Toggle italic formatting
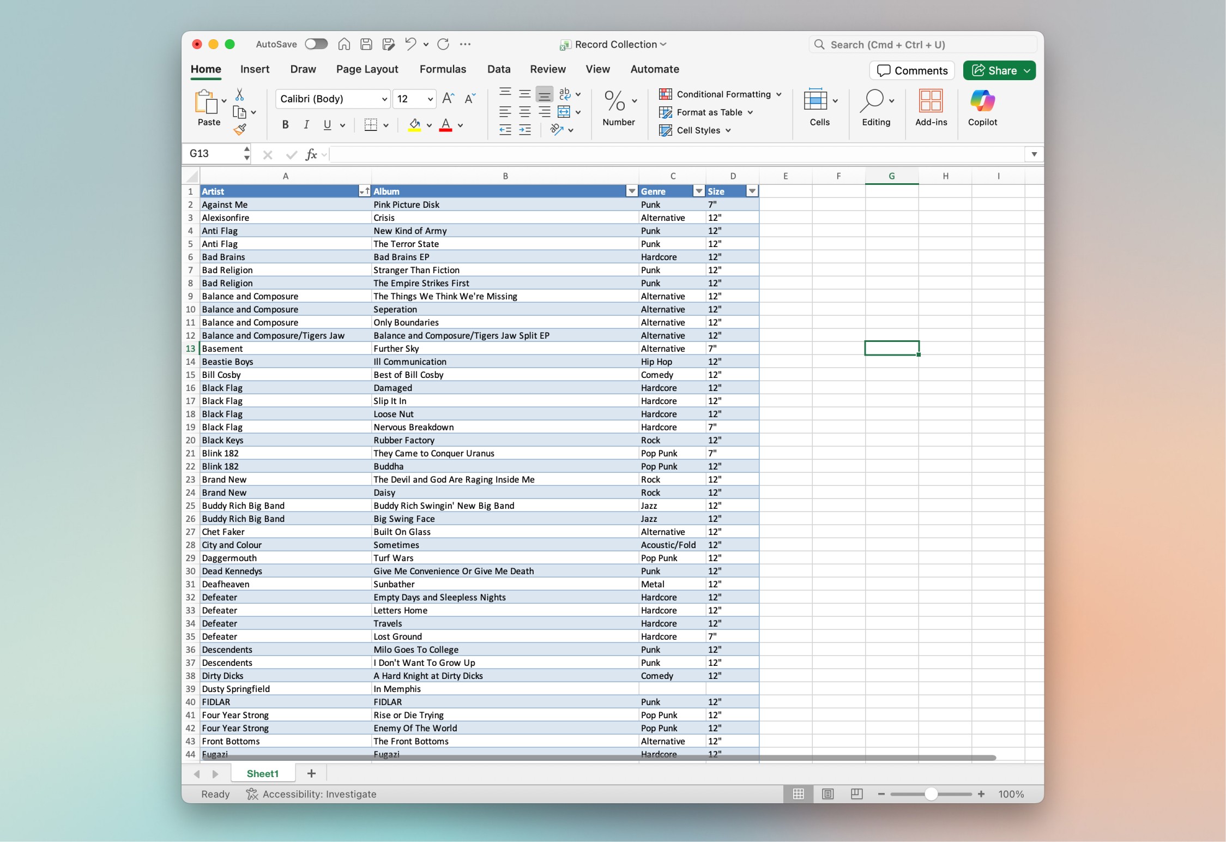Image resolution: width=1226 pixels, height=842 pixels. pyautogui.click(x=306, y=124)
